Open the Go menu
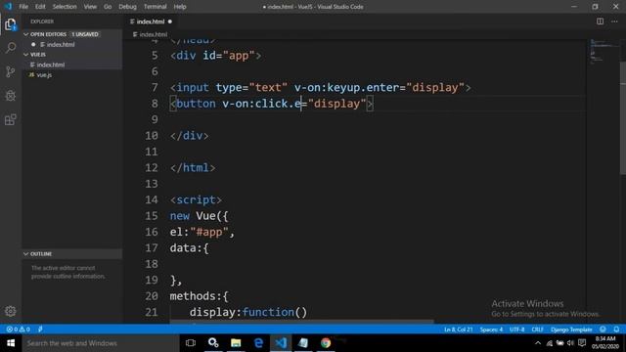This screenshot has height=352, width=626. 108,7
